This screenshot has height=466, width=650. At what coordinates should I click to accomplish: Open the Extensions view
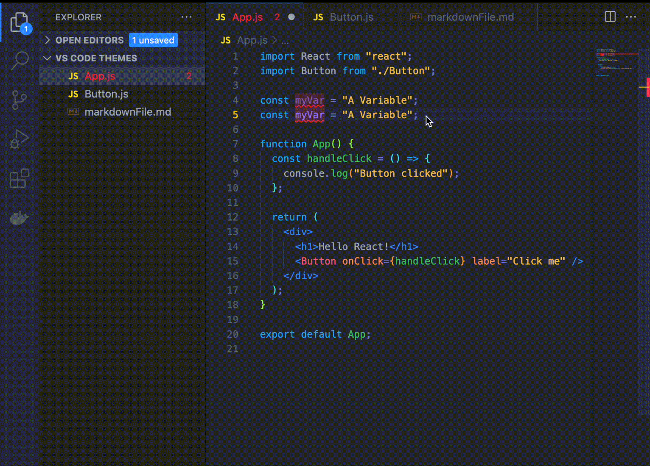click(x=19, y=179)
